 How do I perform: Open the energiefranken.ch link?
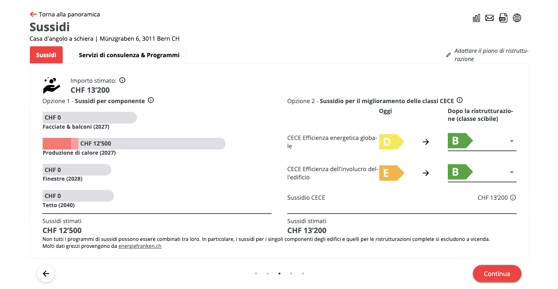(140, 246)
